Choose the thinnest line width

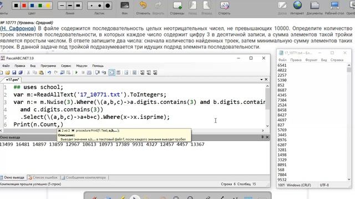[62, 6]
